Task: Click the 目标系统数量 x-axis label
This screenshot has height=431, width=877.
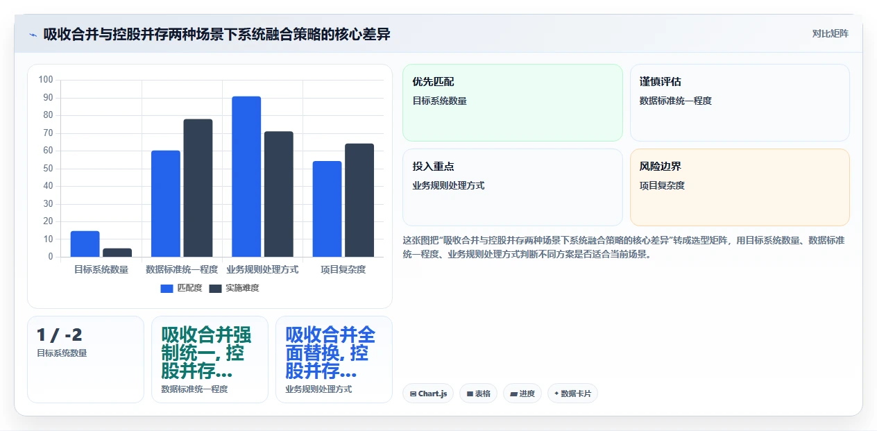Action: (x=101, y=269)
